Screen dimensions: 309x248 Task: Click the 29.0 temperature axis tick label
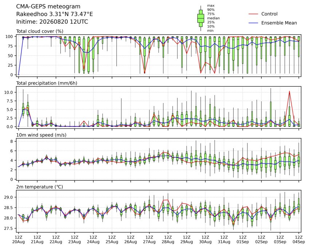pyautogui.click(x=8, y=197)
